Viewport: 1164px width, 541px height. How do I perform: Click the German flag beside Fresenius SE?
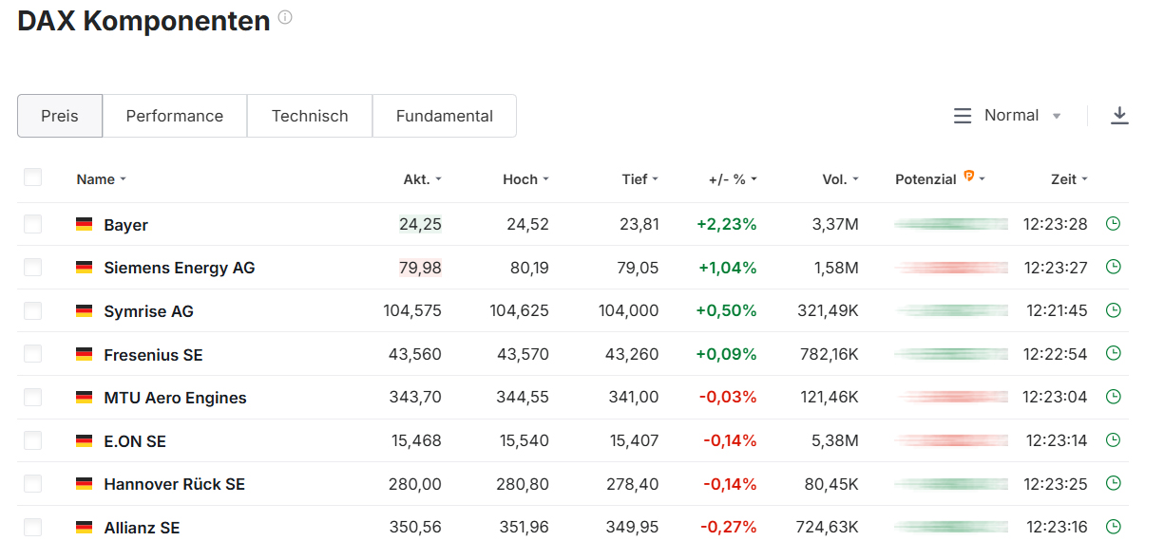(x=85, y=354)
